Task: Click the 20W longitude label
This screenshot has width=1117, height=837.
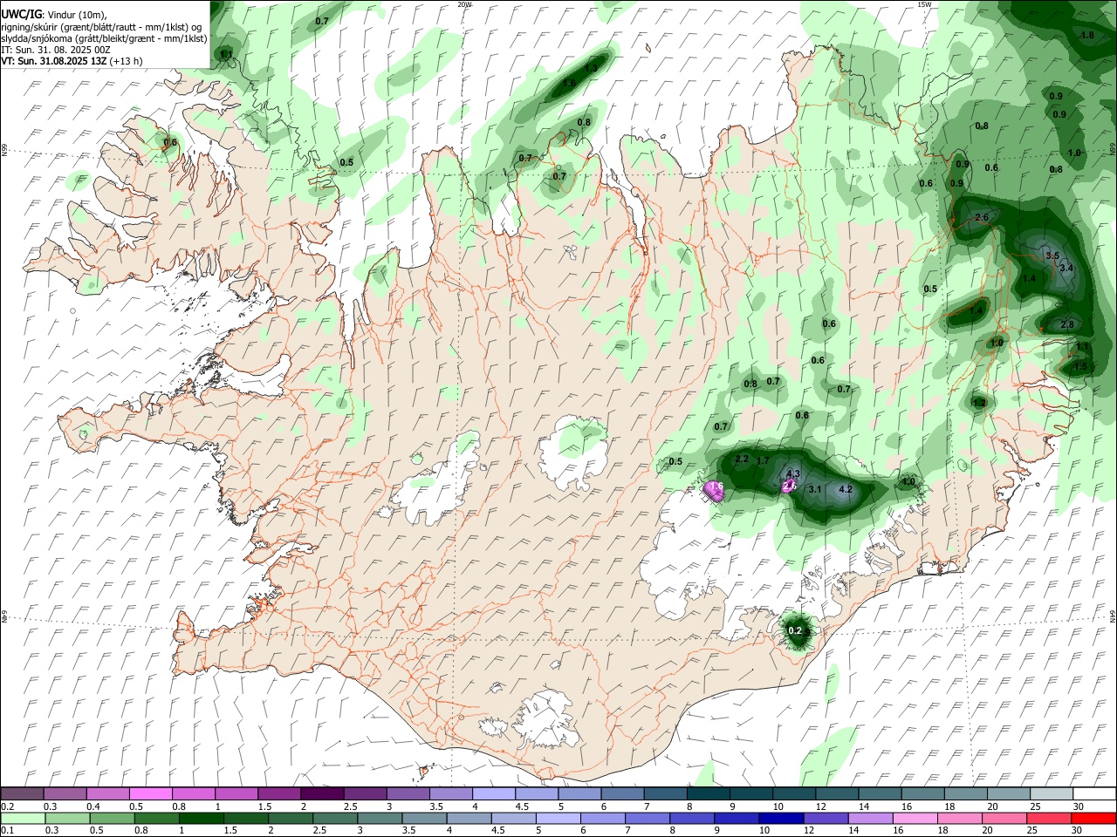Action: tap(464, 4)
